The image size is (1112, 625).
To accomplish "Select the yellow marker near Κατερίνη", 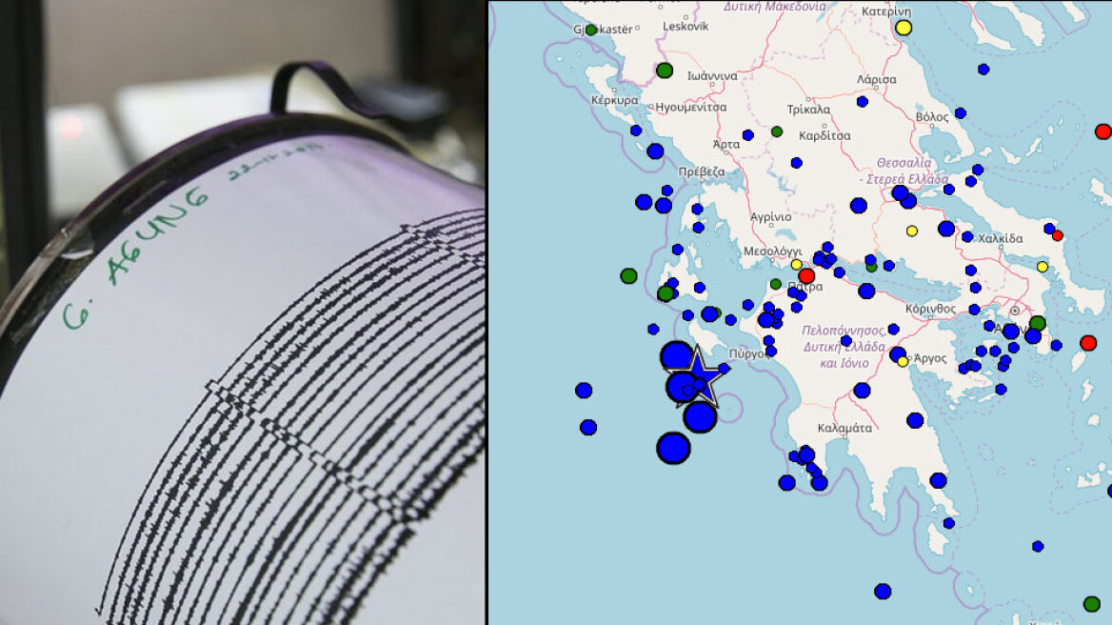I will click(903, 28).
